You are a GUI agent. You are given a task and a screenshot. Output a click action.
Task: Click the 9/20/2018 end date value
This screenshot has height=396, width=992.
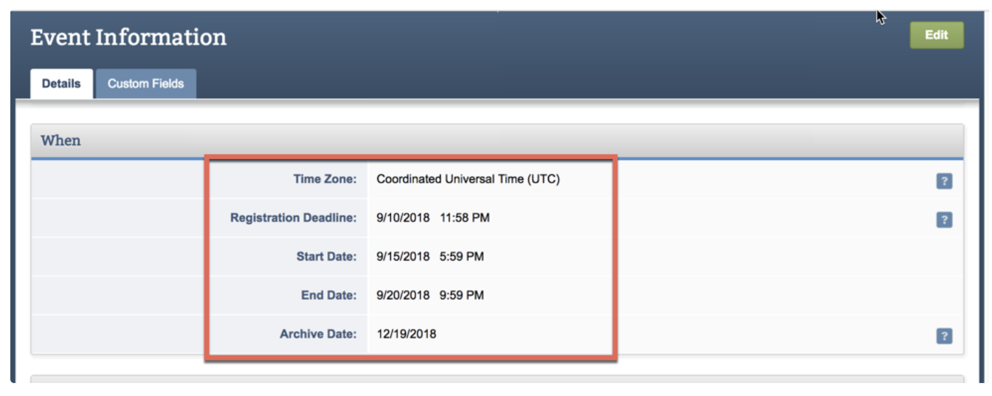(402, 295)
